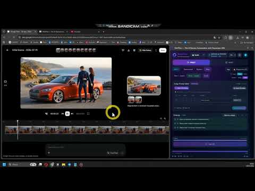
Task: Select the first clip thumbnail in top strip
Action: (x=58, y=50)
